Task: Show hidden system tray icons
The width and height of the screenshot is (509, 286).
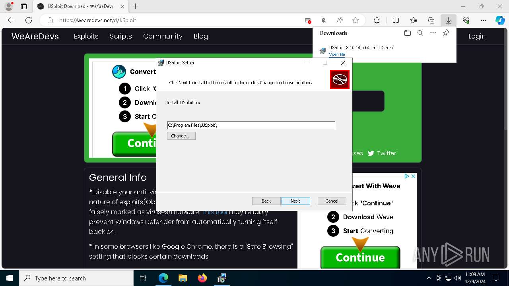Action: [x=429, y=278]
